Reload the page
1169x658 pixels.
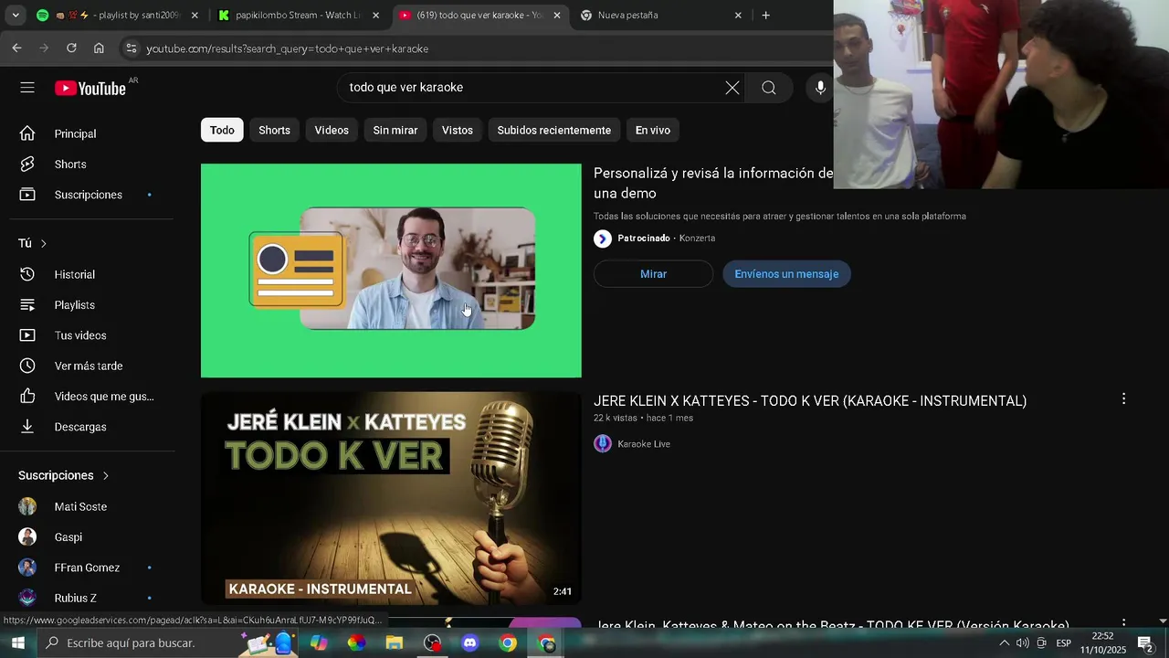pyautogui.click(x=71, y=48)
